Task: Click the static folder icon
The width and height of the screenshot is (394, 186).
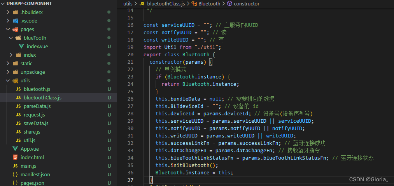Action: (15, 63)
